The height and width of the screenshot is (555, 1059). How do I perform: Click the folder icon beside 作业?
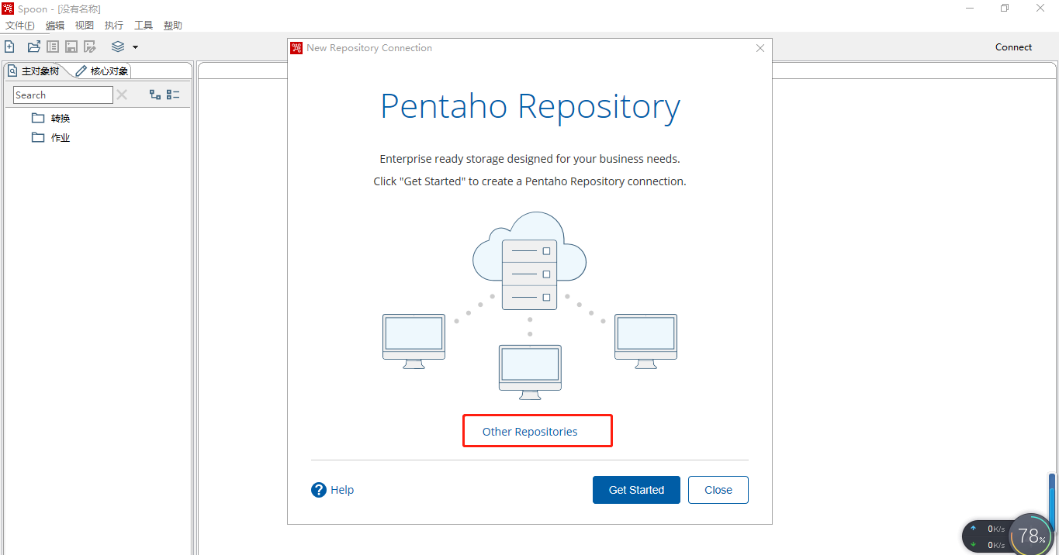click(38, 137)
